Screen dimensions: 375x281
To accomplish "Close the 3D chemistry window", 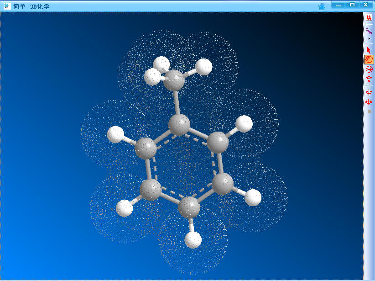I will tap(366, 5).
